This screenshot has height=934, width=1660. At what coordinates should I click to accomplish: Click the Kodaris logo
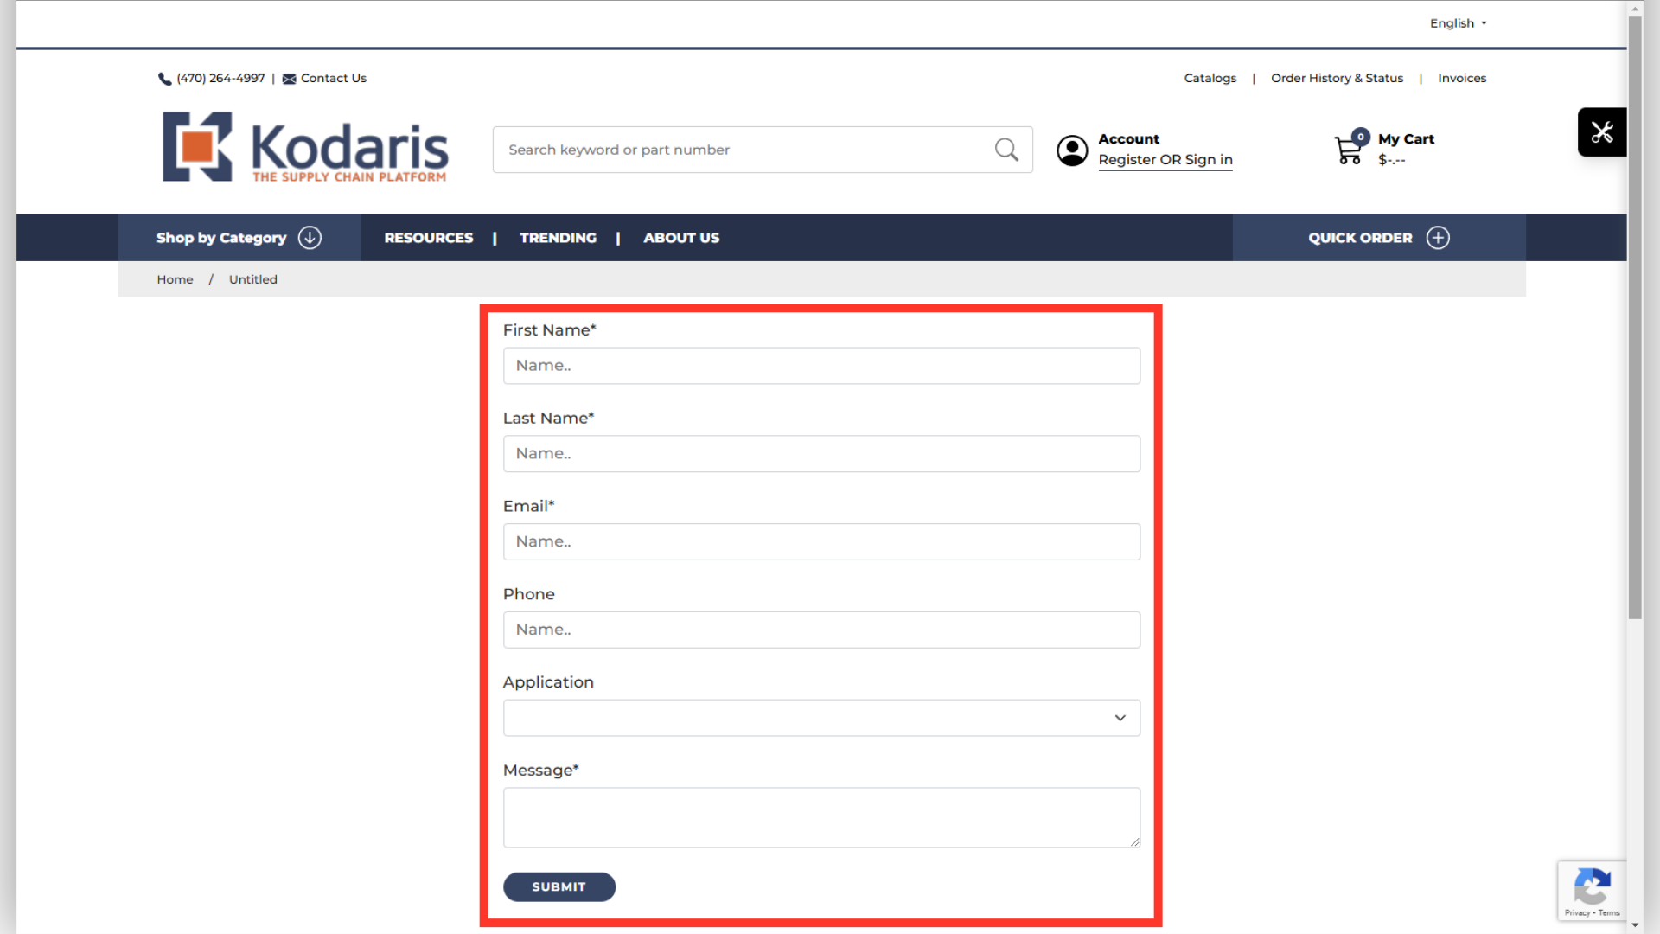305,148
